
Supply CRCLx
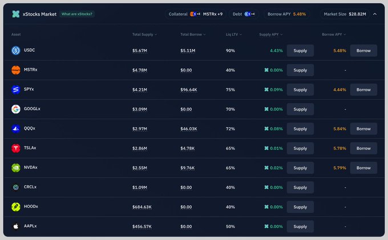point(300,187)
